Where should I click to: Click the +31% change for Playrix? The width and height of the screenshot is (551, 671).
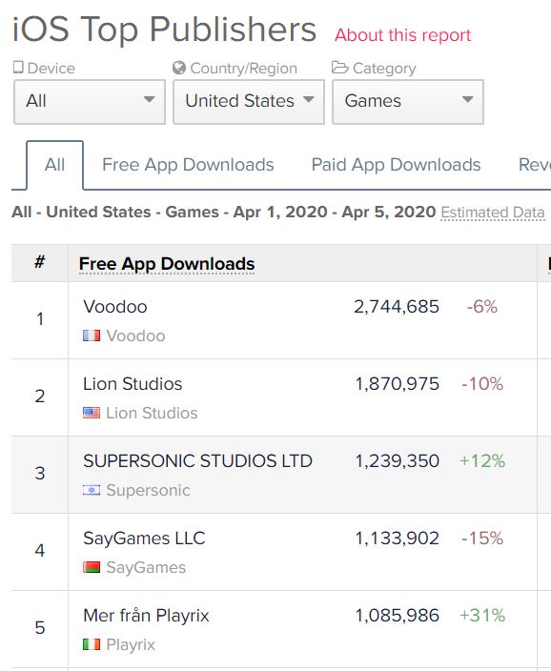click(482, 616)
